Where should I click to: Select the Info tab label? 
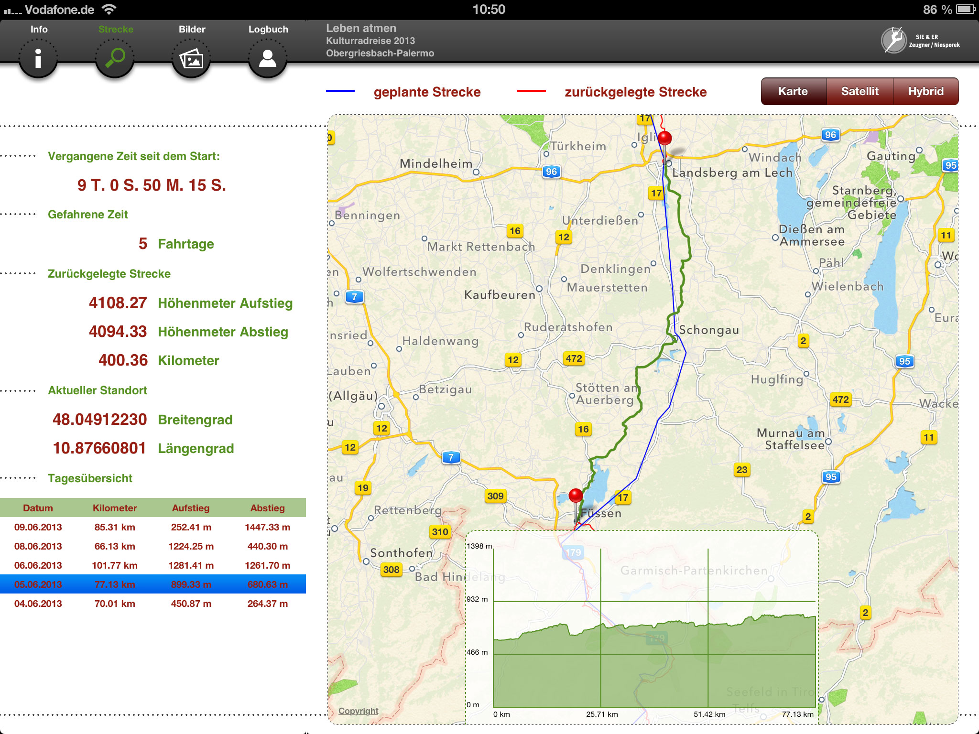pyautogui.click(x=39, y=29)
